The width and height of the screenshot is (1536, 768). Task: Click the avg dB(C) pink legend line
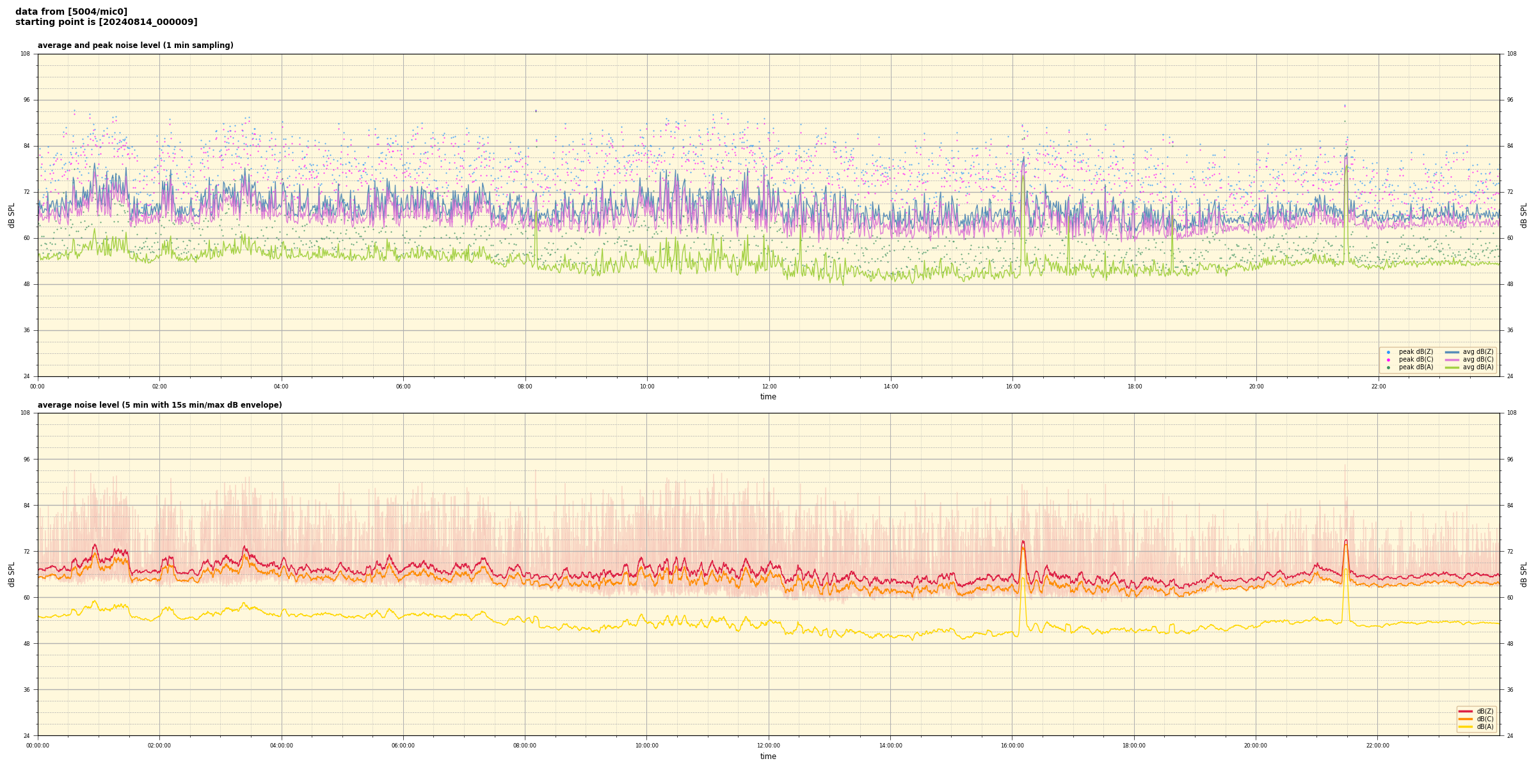point(1452,360)
